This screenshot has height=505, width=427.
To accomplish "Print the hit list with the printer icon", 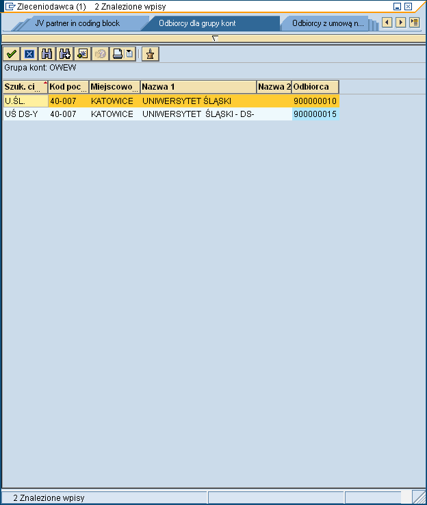I will (x=117, y=54).
